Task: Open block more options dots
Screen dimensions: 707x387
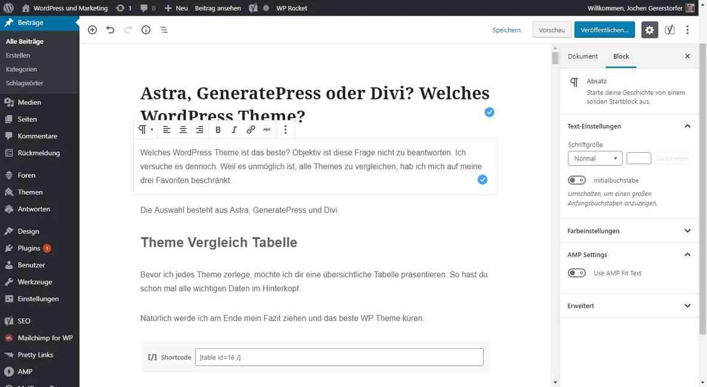Action: pos(285,130)
